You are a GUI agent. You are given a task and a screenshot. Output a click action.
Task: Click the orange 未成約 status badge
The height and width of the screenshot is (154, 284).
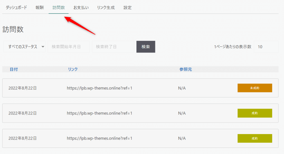pos(255,88)
